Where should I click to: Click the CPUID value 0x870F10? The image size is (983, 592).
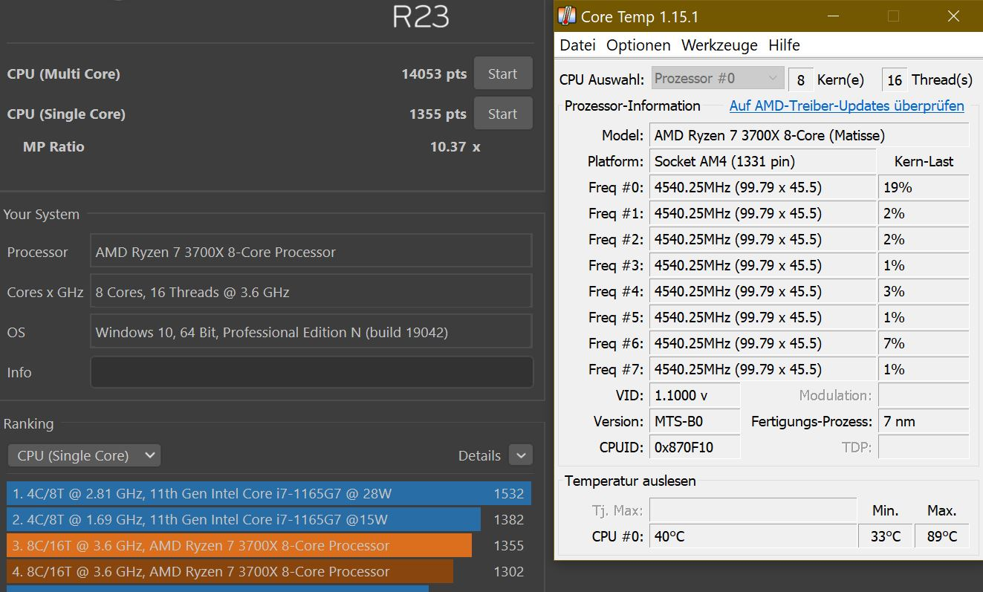(695, 447)
